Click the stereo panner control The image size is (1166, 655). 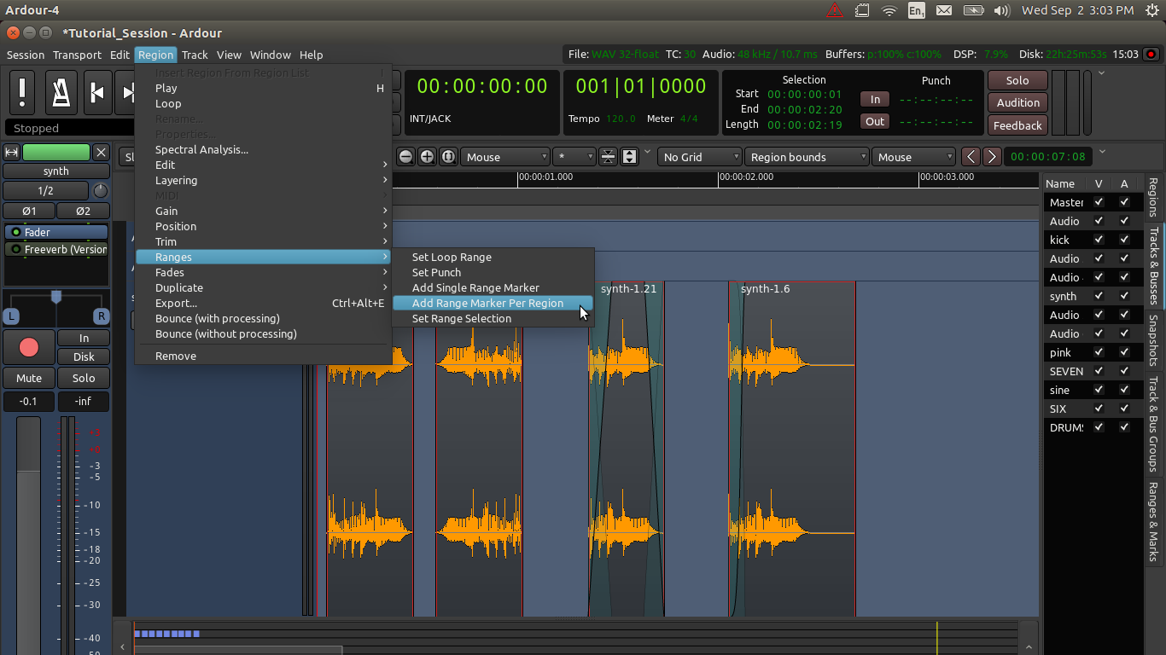(56, 307)
